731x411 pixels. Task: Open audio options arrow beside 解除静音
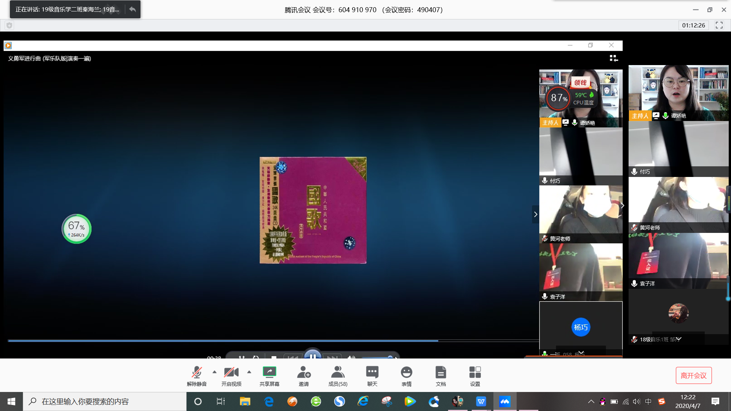(214, 372)
